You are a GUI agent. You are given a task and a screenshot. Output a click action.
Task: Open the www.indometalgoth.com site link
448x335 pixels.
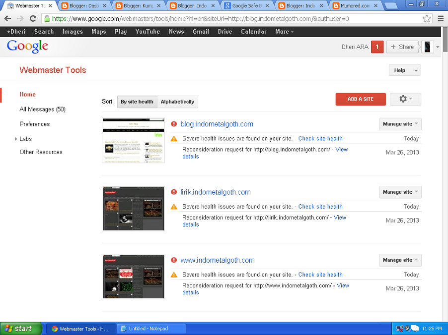(x=218, y=260)
